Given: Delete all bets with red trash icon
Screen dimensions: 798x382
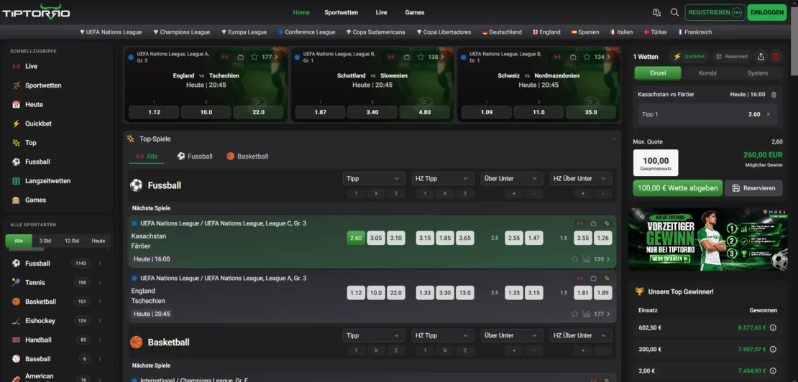Looking at the screenshot, I should click(x=776, y=57).
